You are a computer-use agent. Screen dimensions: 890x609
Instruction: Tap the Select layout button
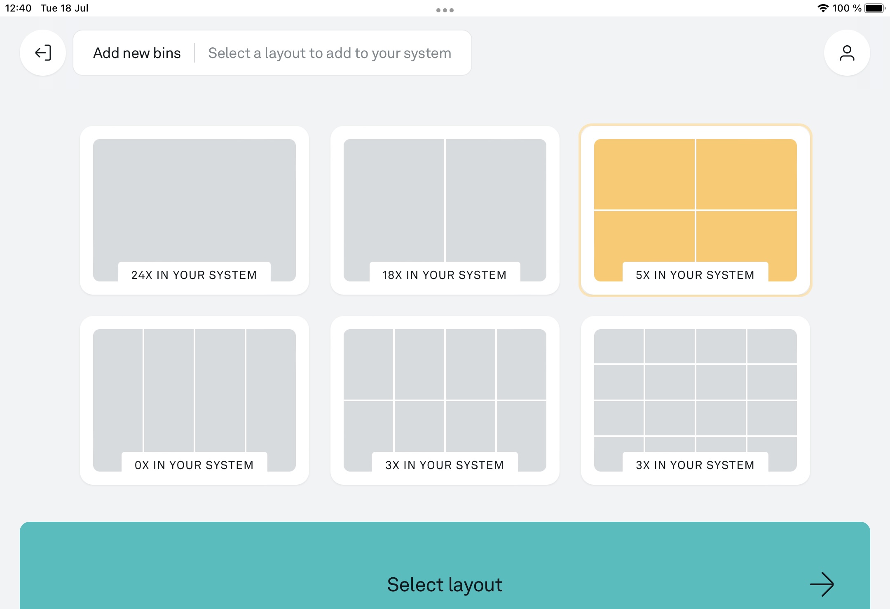coord(445,565)
